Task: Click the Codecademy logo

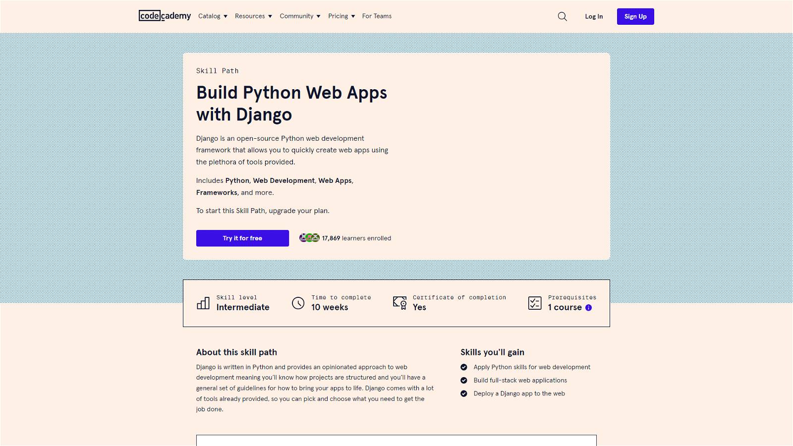Action: pos(165,16)
